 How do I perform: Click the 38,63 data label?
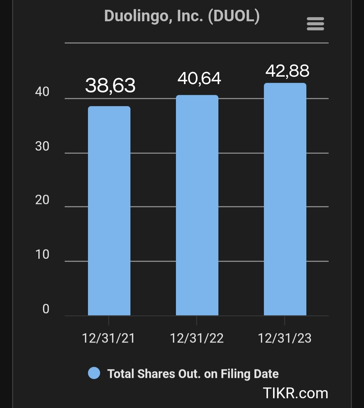(x=110, y=85)
